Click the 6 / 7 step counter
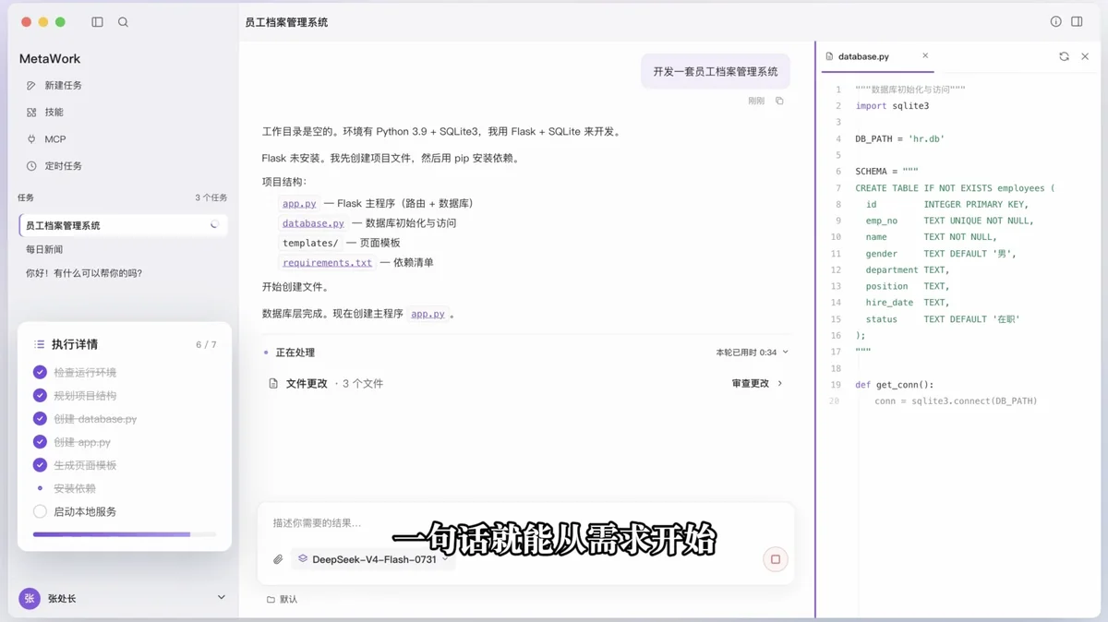This screenshot has height=622, width=1108. pyautogui.click(x=206, y=345)
